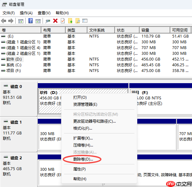This screenshot has height=187, width=192.
Task: Click the folder with green arrow icon
Action: coord(70,21)
